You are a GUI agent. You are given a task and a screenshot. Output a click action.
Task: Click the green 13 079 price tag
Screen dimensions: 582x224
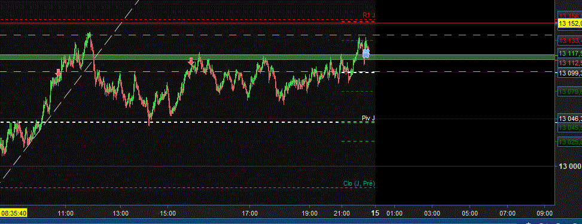click(570, 91)
